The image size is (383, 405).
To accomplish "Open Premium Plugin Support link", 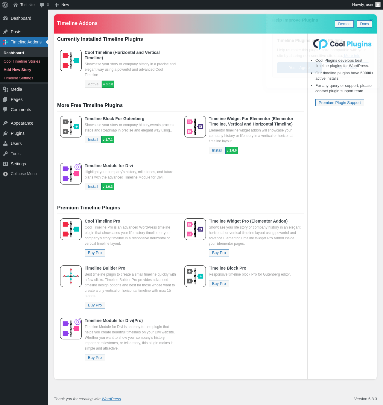I will click(340, 103).
